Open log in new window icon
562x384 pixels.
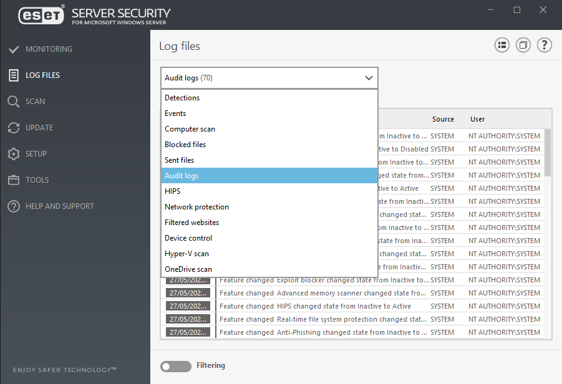[523, 45]
